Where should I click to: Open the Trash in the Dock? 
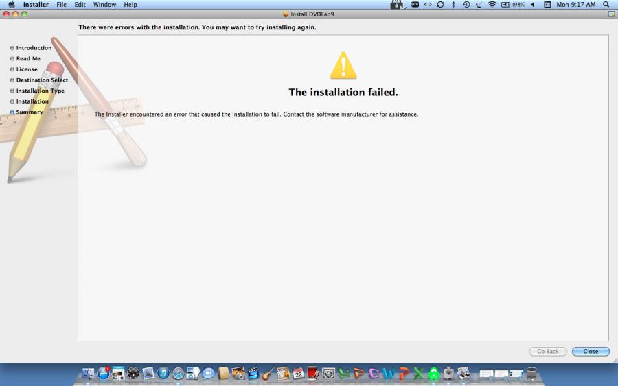point(531,373)
